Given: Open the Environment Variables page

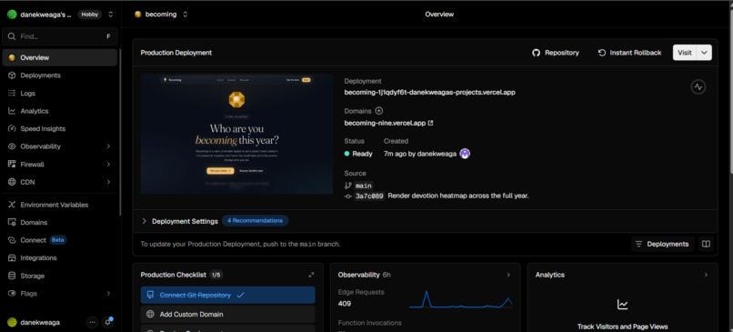Looking at the screenshot, I should (60, 205).
